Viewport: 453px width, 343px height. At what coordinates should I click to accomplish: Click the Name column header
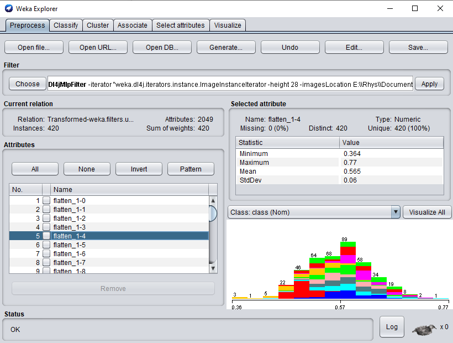point(129,189)
